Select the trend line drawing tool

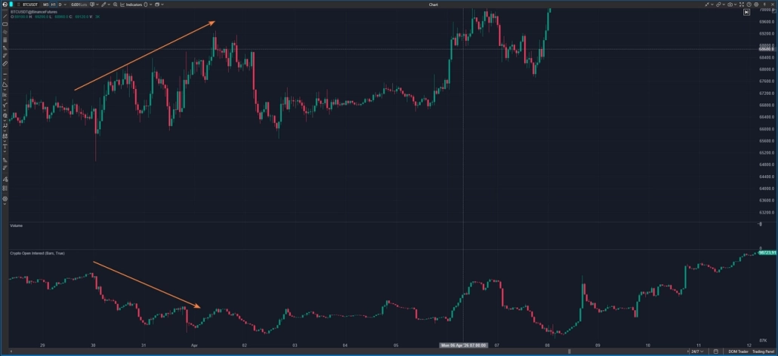coord(5,16)
